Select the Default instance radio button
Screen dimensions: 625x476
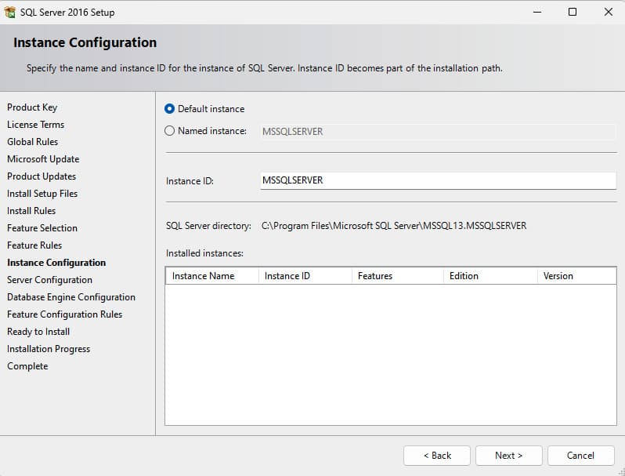(x=170, y=109)
